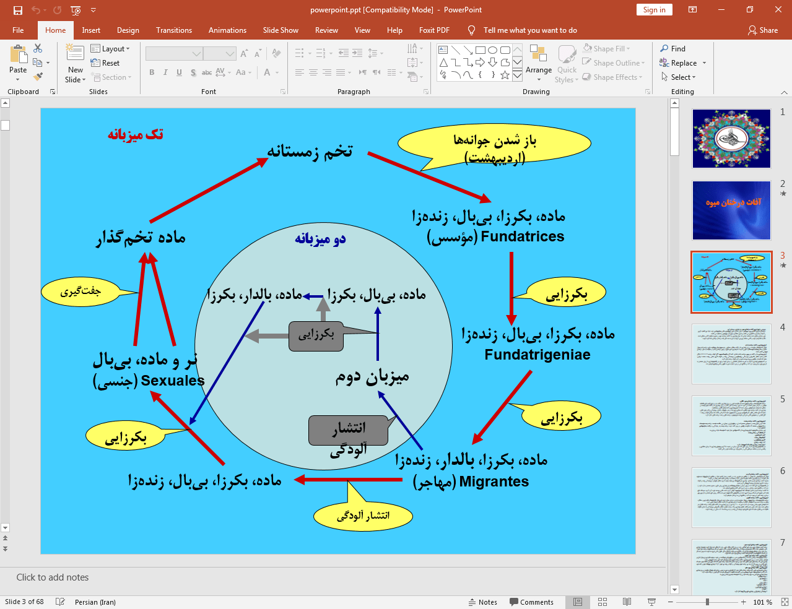Open the font name combo box

[x=174, y=54]
